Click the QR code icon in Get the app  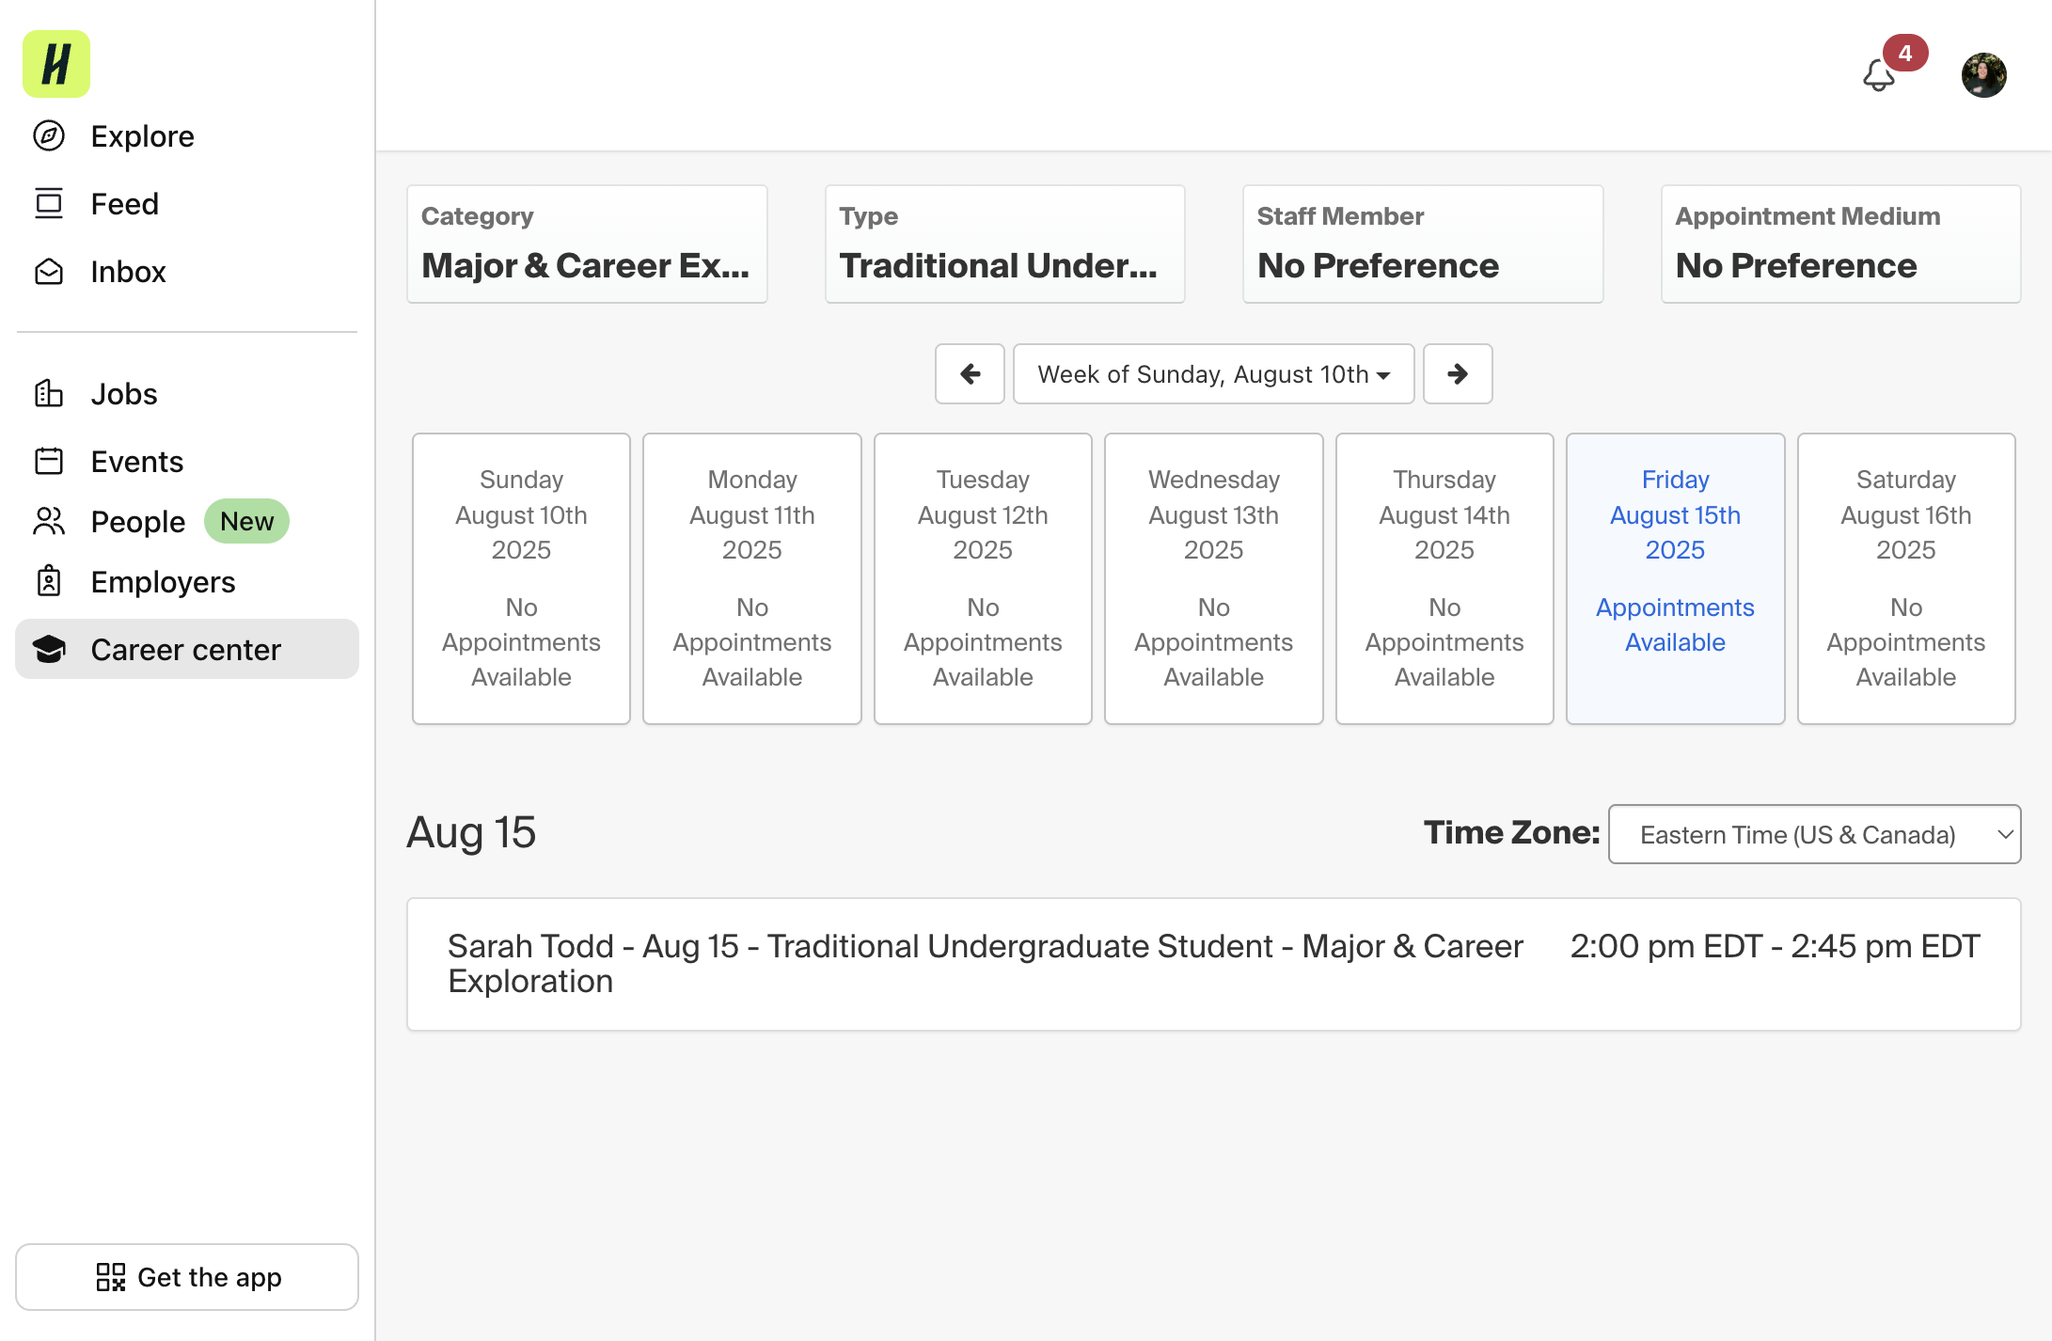pos(111,1277)
